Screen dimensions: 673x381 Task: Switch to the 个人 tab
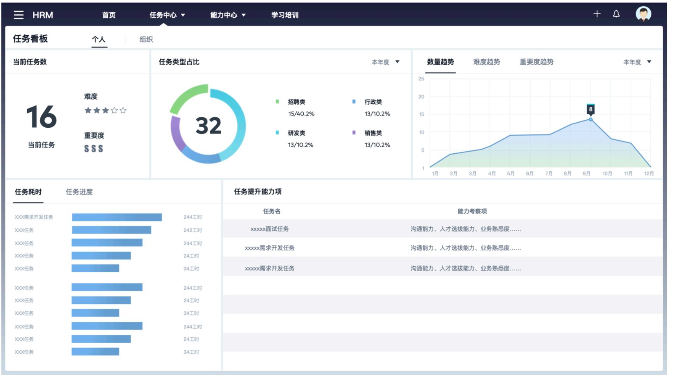[x=99, y=39]
